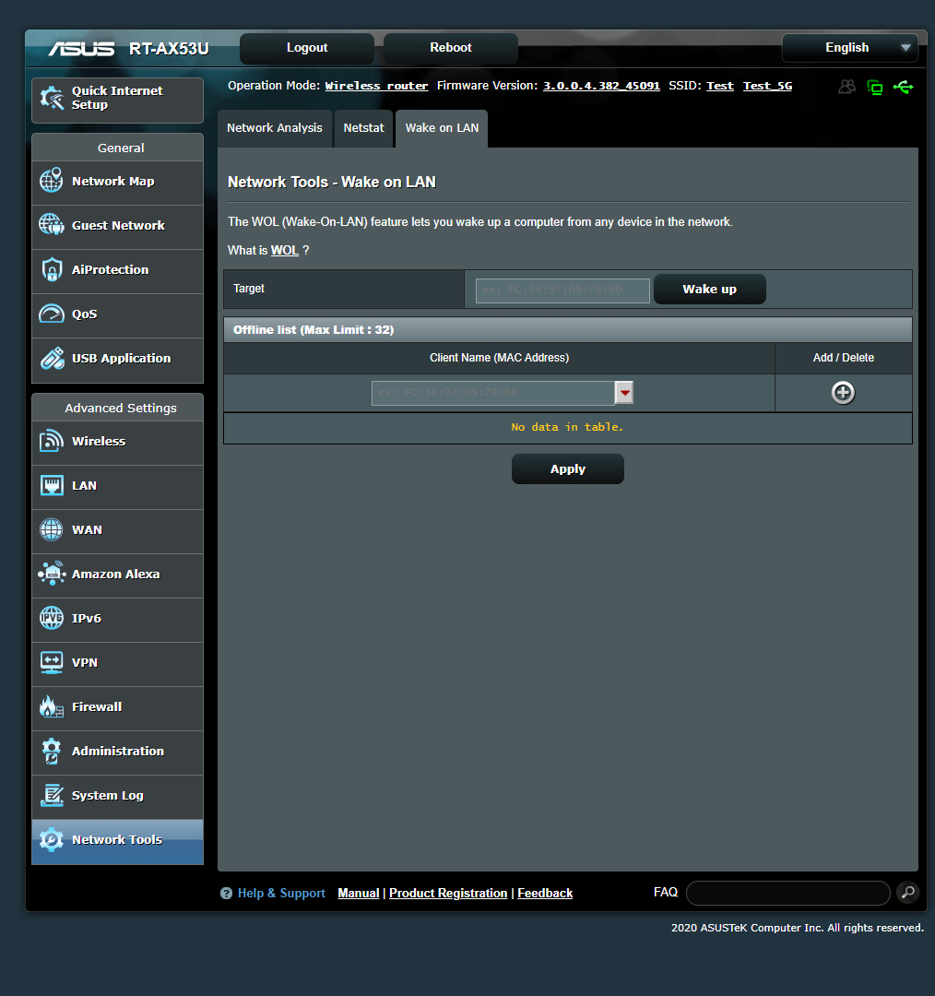Click the AiProtection shield icon
The image size is (935, 996).
click(x=52, y=269)
